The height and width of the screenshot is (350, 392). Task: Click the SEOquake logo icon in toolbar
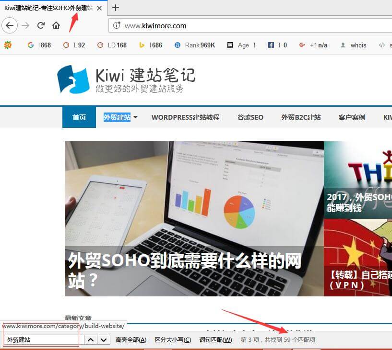(8, 45)
